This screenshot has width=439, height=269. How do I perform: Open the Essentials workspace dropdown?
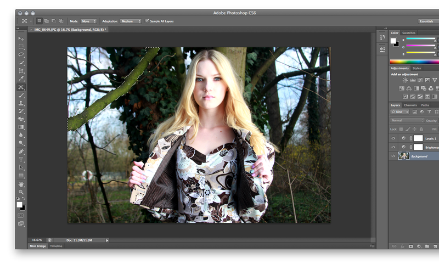click(429, 21)
